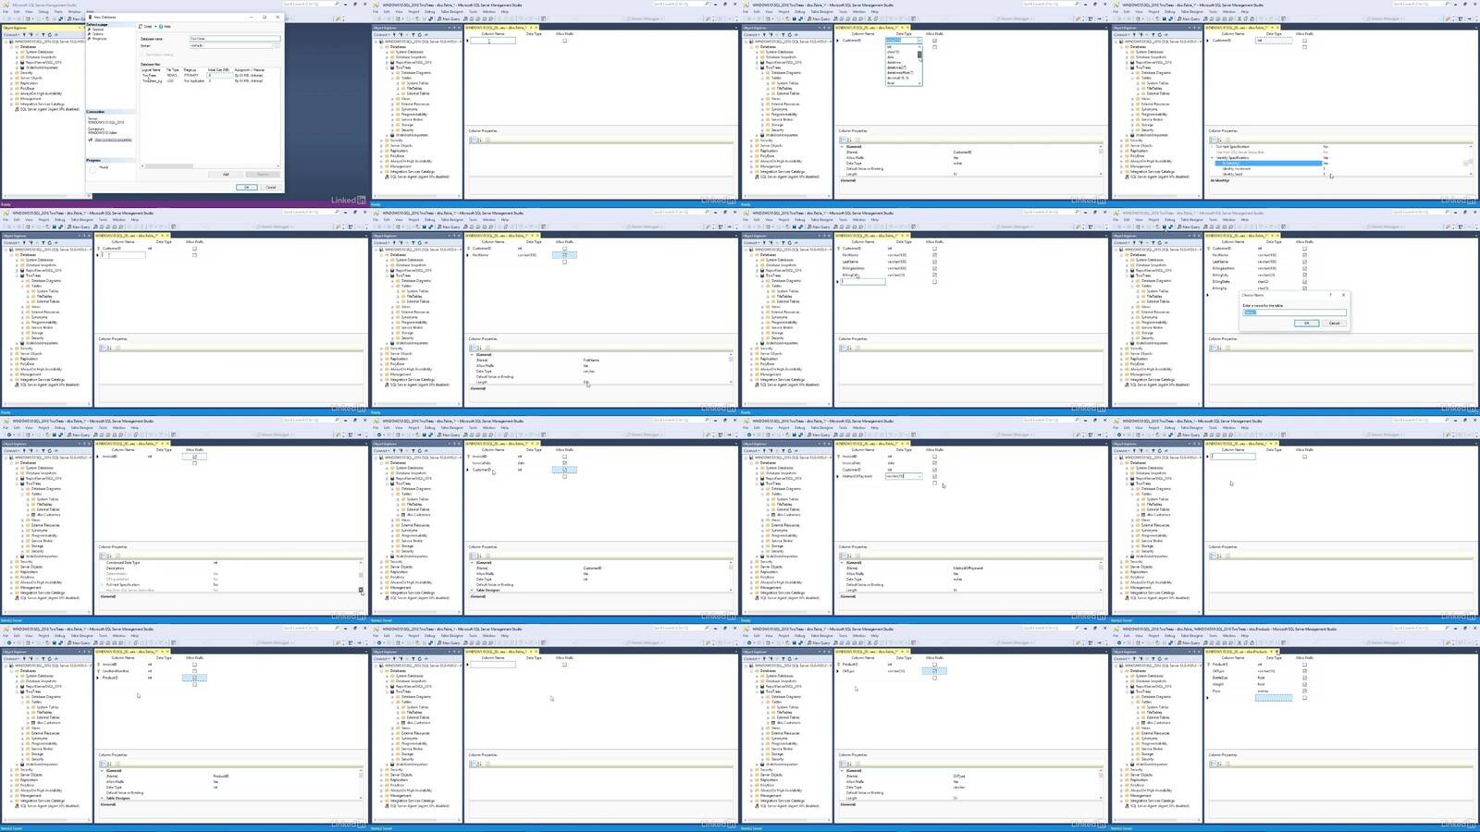
Task: Click Alphabetical properties icon in LineItemNumber frame
Action: click(109, 764)
